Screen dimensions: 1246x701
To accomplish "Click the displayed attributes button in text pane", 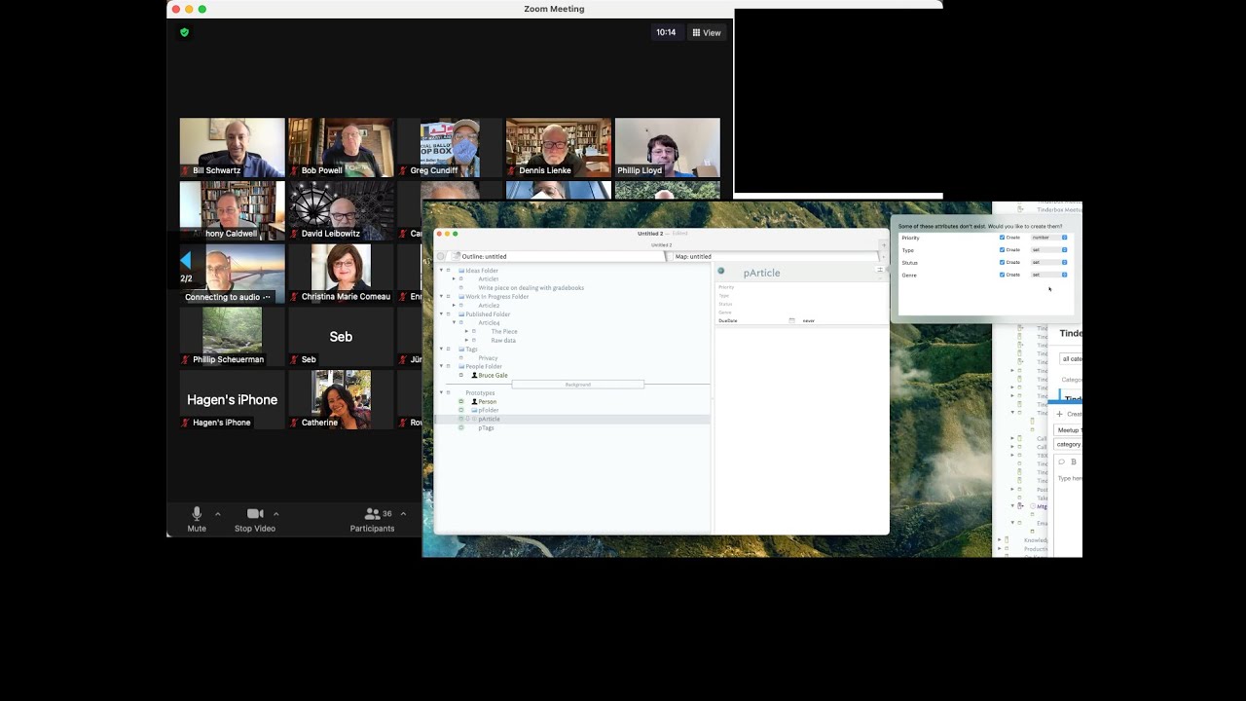I will [880, 270].
